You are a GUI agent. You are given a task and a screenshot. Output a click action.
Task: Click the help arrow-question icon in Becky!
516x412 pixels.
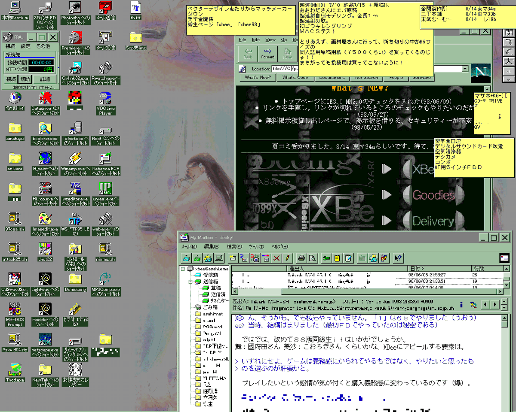(x=398, y=257)
